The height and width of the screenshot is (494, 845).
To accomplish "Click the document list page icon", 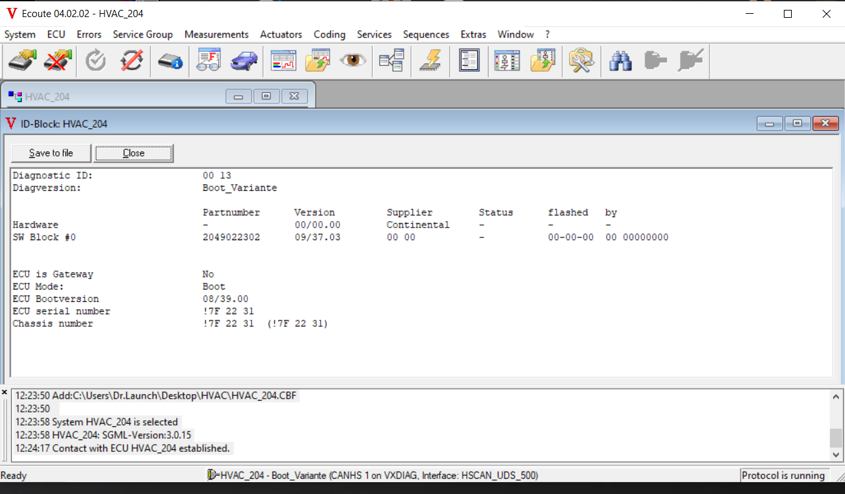I will coord(469,61).
